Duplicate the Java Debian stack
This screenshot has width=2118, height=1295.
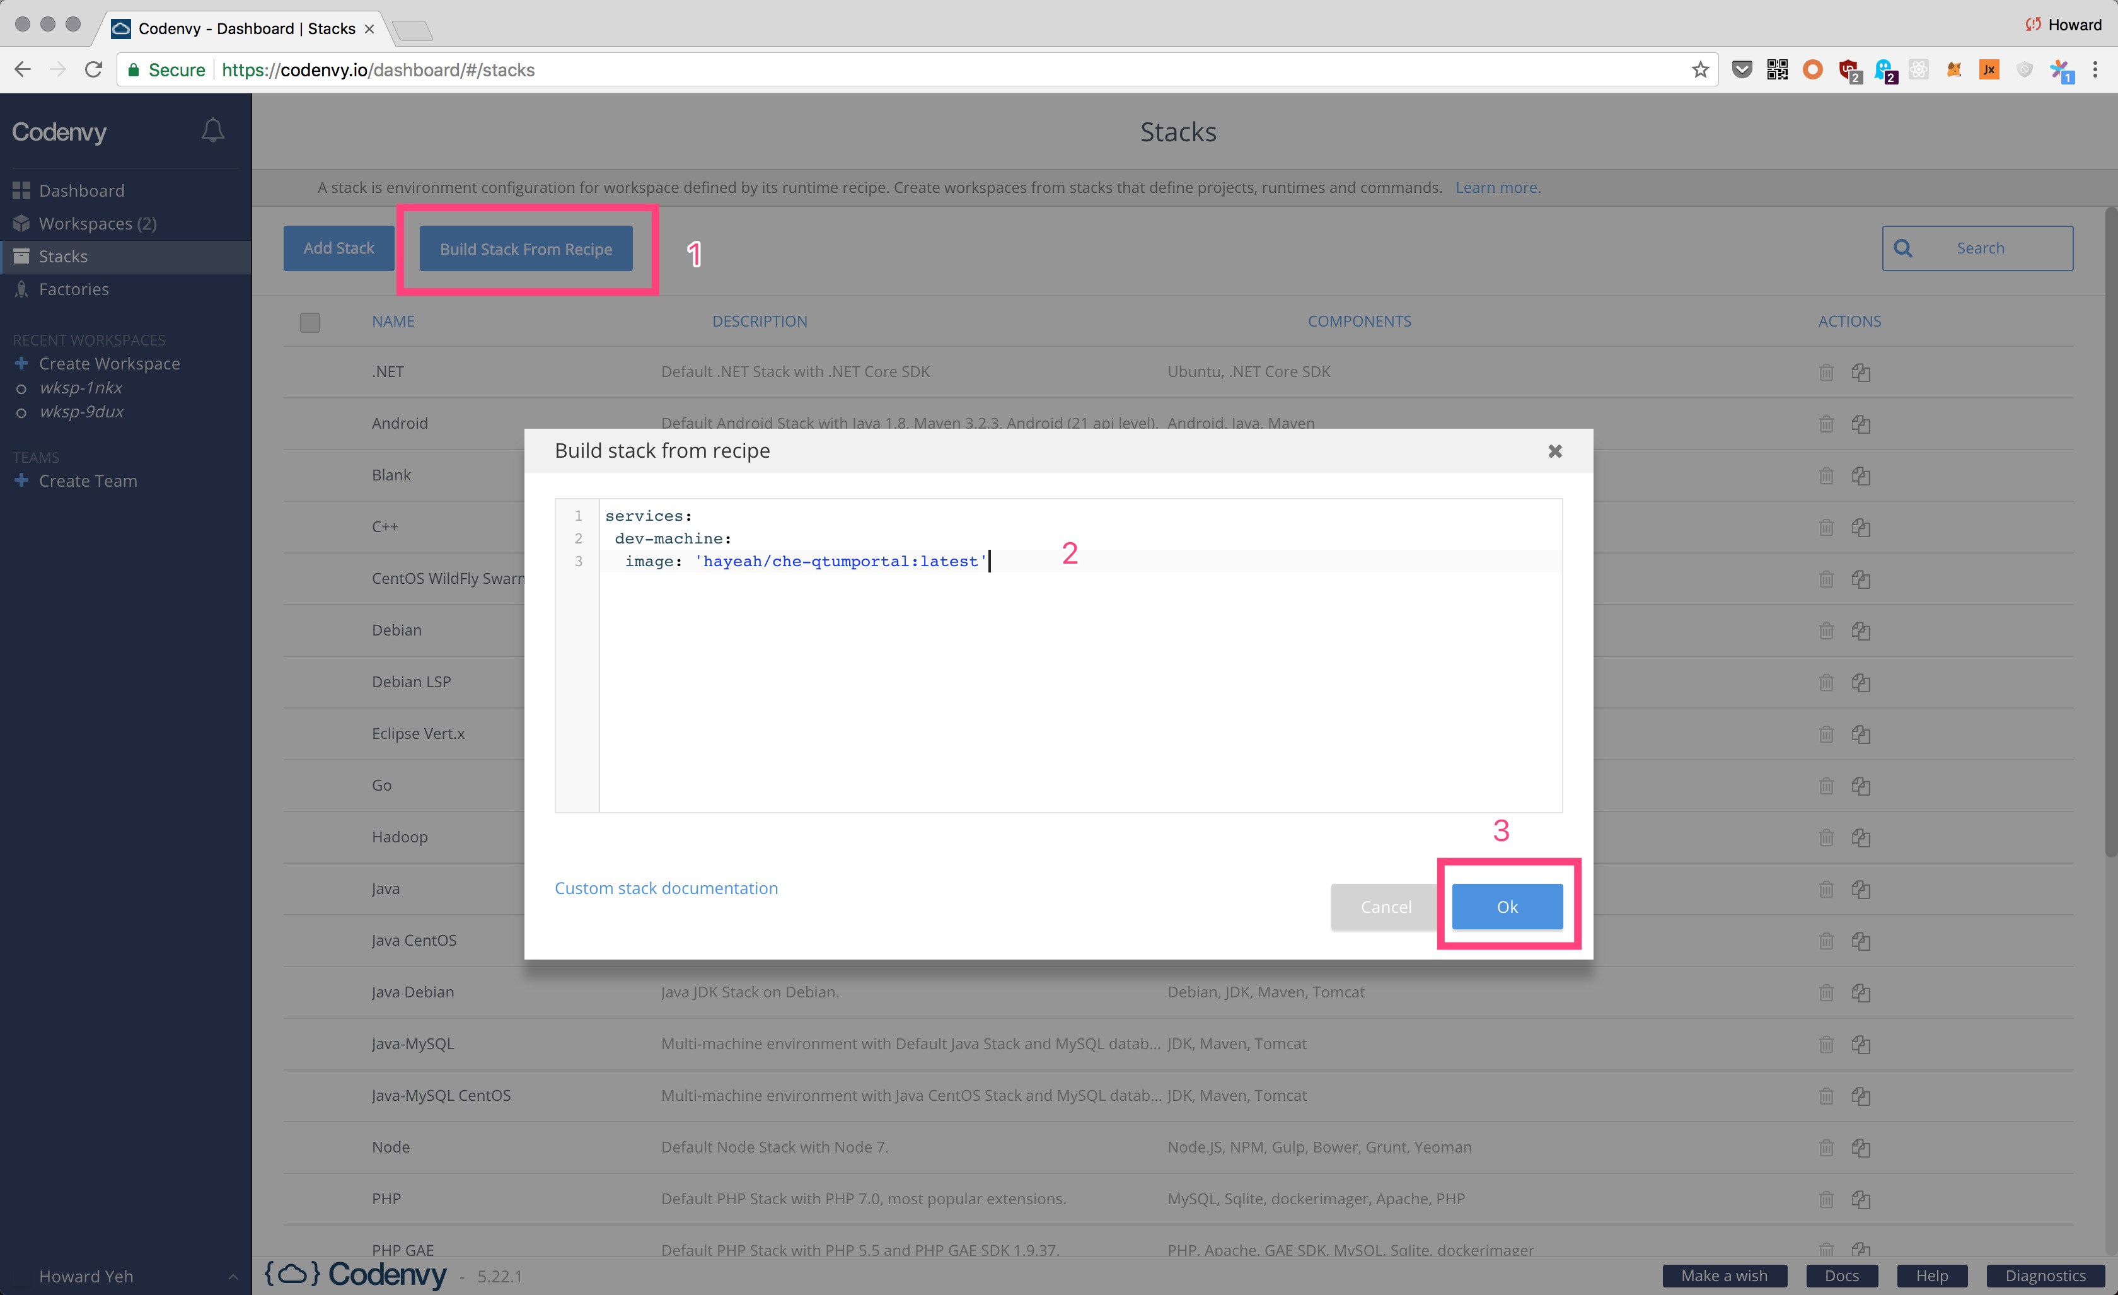(x=1861, y=992)
